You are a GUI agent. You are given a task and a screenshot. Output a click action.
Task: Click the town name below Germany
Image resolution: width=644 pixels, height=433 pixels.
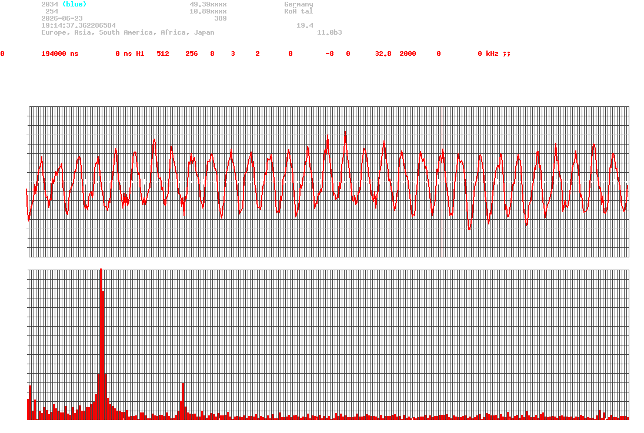coord(299,11)
